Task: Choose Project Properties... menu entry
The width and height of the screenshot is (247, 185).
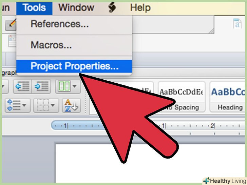Action: (x=74, y=66)
